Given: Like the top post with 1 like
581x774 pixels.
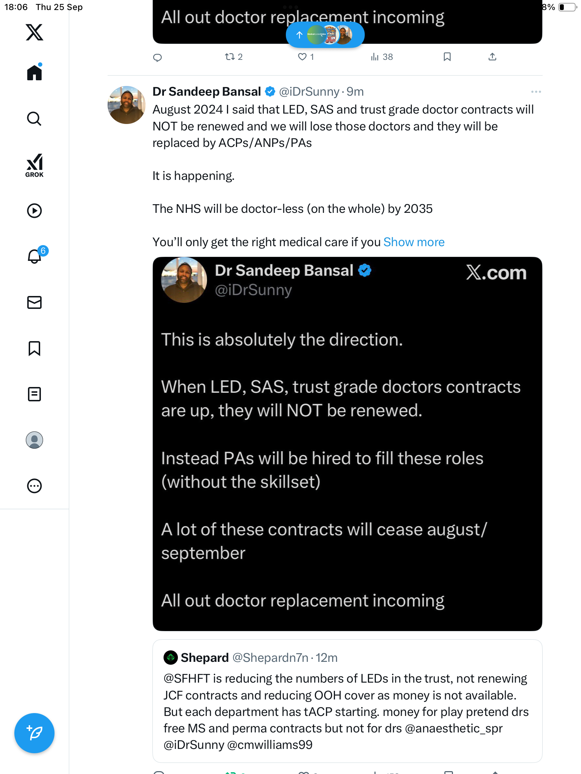Looking at the screenshot, I should click(303, 57).
